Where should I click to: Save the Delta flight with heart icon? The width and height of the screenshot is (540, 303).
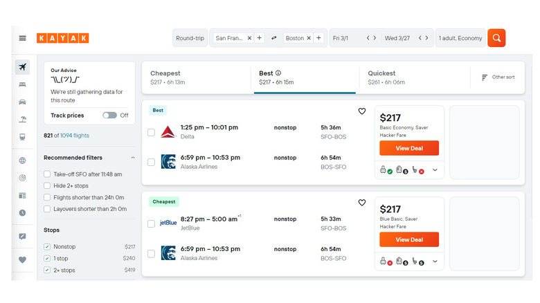[x=361, y=111]
